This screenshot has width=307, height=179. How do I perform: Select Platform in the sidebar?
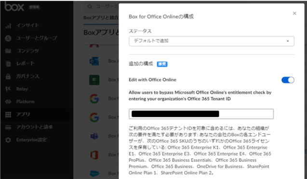pos(25,101)
